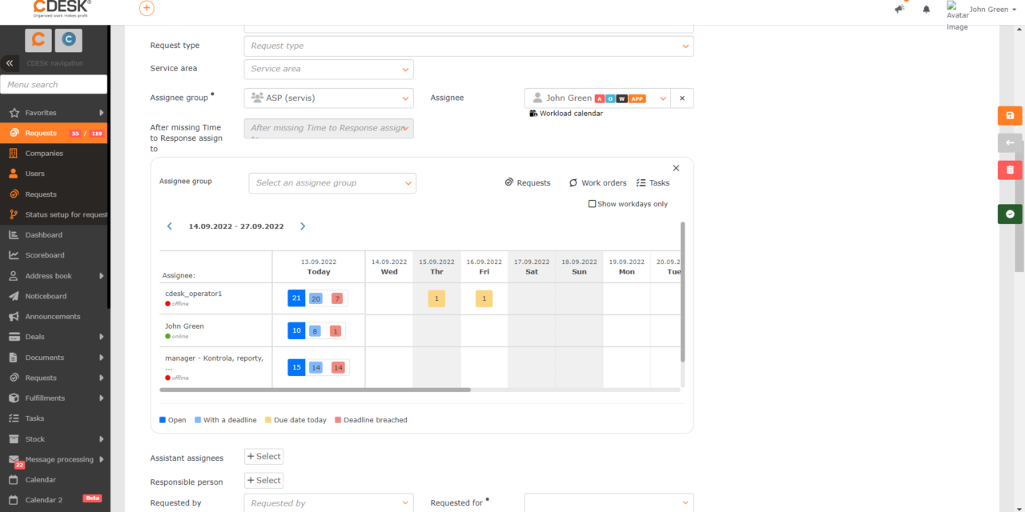Viewport: 1025px width, 512px height.
Task: Open Calendar 2 Beta item
Action: pos(54,500)
